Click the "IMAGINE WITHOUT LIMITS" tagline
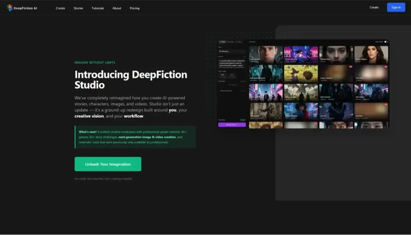 tap(95, 62)
